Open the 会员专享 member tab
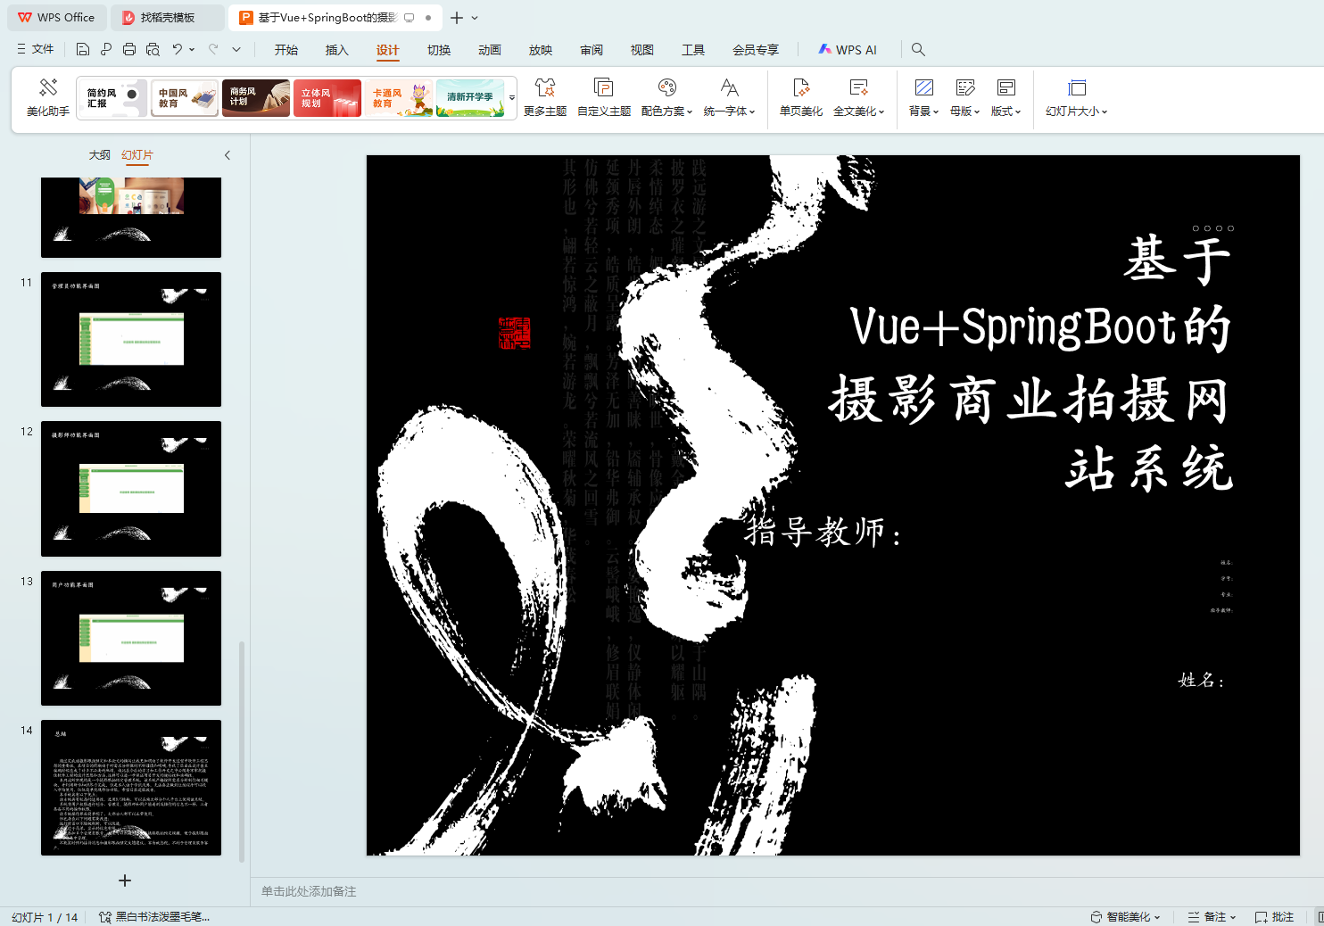 coord(756,50)
